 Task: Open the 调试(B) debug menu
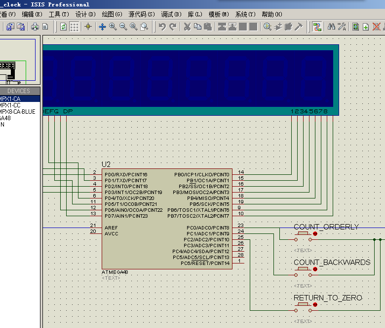tap(171, 14)
